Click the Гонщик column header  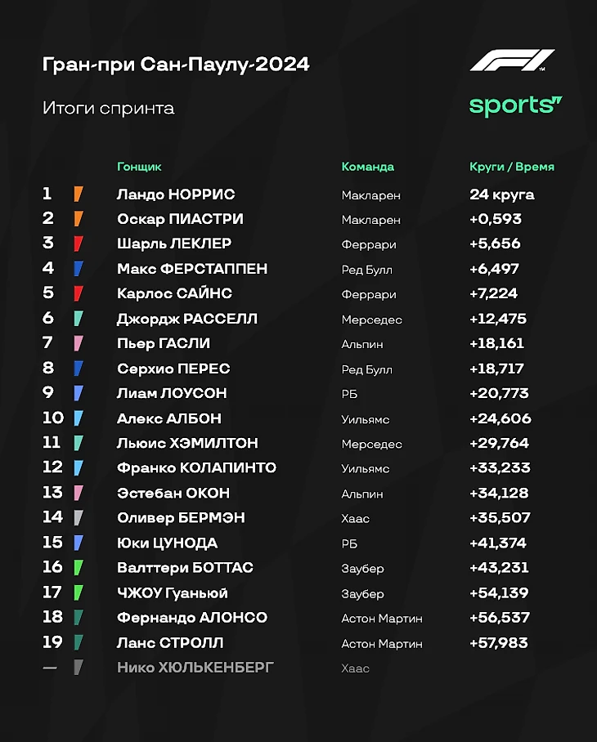point(139,167)
